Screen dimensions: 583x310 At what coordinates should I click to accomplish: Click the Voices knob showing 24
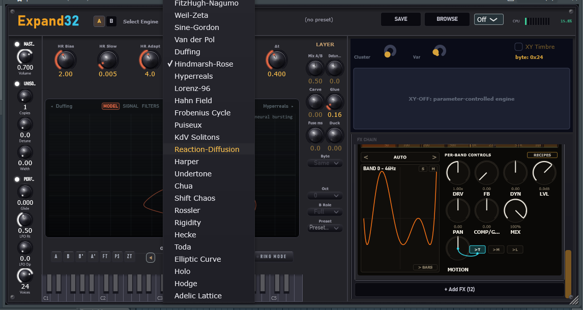tap(25, 275)
